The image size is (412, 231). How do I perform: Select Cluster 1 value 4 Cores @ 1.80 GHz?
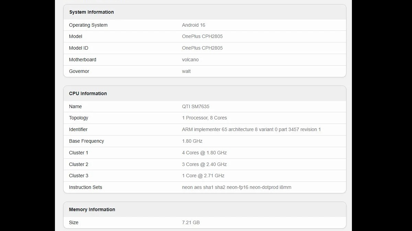(204, 153)
